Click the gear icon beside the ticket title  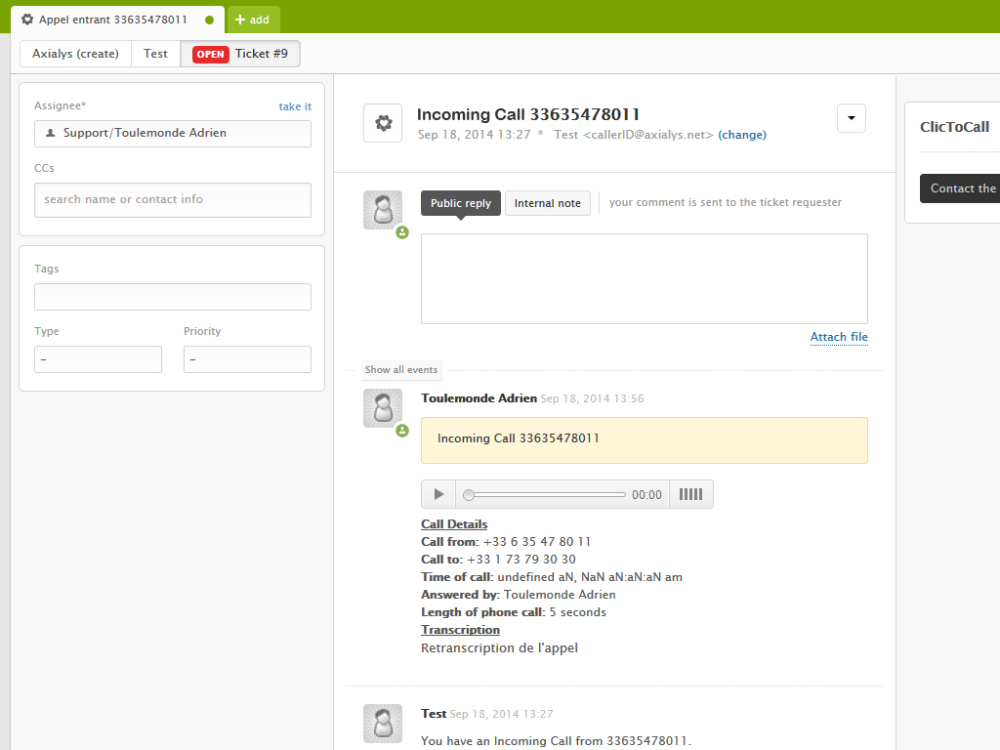(x=383, y=124)
